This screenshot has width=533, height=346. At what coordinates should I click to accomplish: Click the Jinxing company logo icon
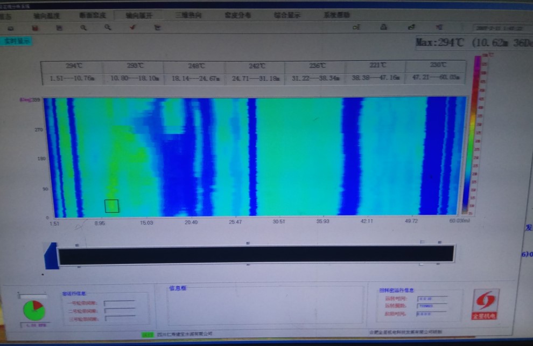pyautogui.click(x=485, y=305)
